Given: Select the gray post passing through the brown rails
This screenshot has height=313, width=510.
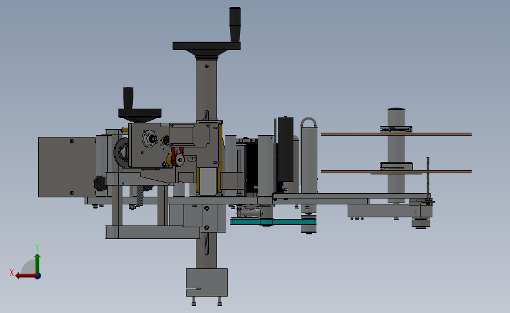Looking at the screenshot, I should pos(396,156).
